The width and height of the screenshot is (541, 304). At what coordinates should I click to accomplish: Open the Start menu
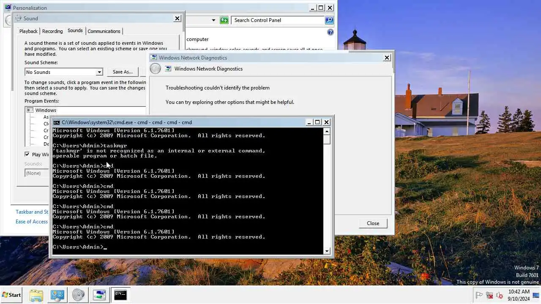[x=11, y=295]
